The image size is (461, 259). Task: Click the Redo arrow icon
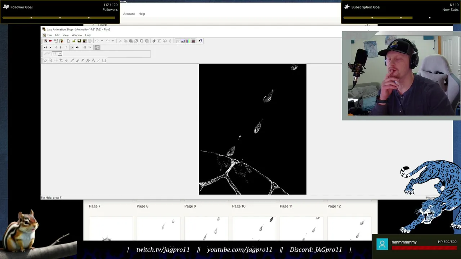coord(108,41)
